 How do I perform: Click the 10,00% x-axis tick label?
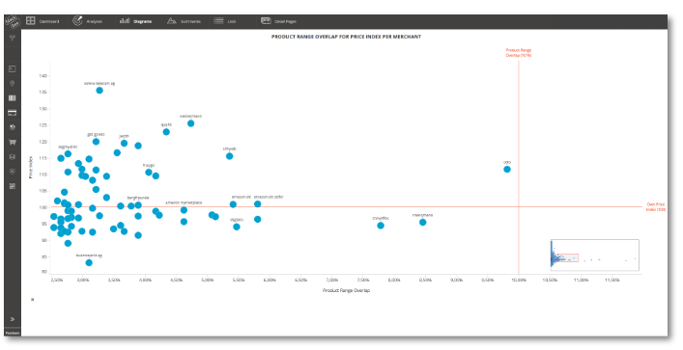519,280
